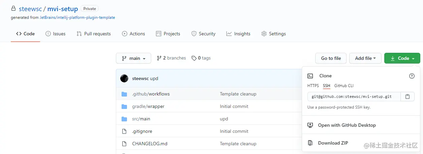Open the repository Settings tab

click(x=273, y=34)
